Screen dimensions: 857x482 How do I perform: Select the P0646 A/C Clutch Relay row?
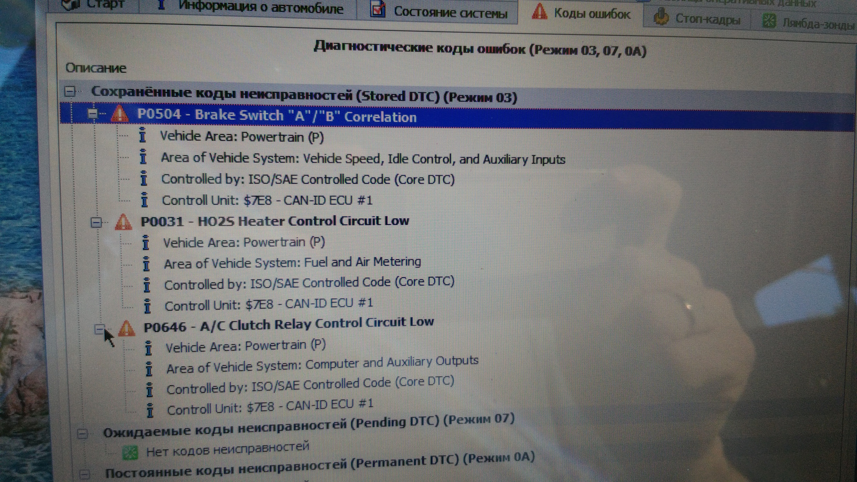tap(289, 324)
